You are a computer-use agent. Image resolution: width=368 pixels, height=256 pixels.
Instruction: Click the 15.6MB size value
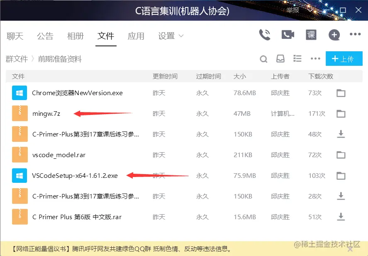point(244,217)
